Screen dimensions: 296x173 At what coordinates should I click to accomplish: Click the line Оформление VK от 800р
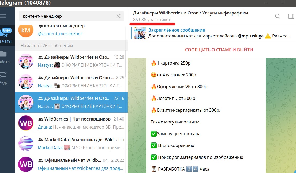(x=179, y=86)
